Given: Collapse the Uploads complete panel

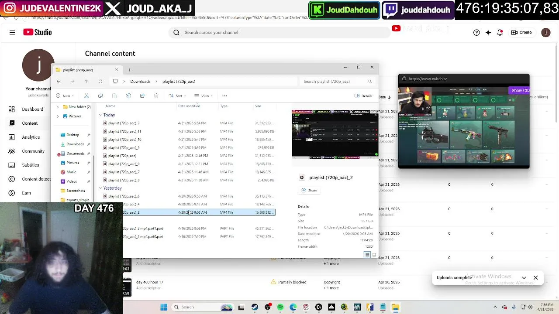Looking at the screenshot, I should 524,278.
